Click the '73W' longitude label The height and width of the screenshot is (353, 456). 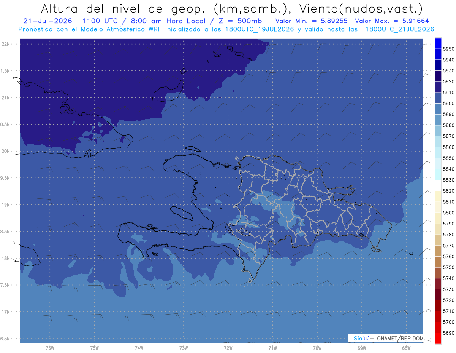(184, 348)
